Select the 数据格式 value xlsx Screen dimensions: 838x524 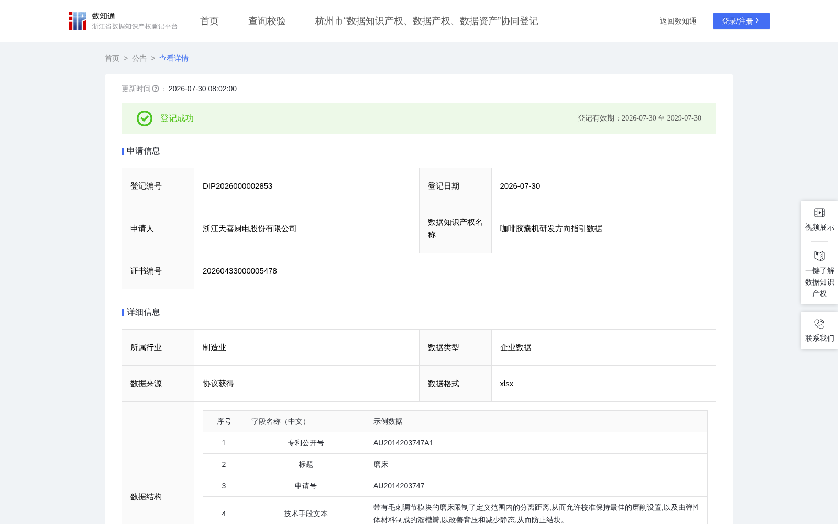pyautogui.click(x=507, y=384)
